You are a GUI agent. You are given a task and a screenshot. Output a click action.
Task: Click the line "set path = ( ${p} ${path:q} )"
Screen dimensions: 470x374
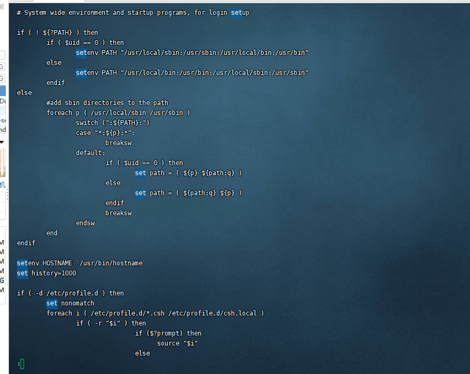(x=188, y=173)
